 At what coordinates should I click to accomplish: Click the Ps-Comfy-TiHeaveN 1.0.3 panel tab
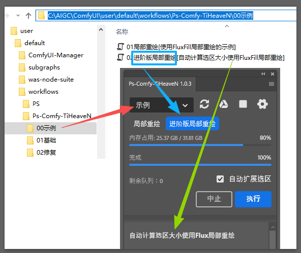(x=160, y=84)
